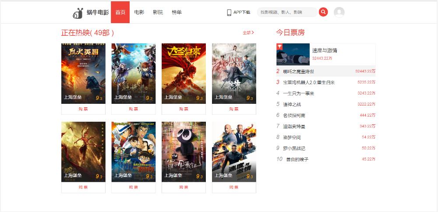Open the 电影 navigation tab

[139, 12]
